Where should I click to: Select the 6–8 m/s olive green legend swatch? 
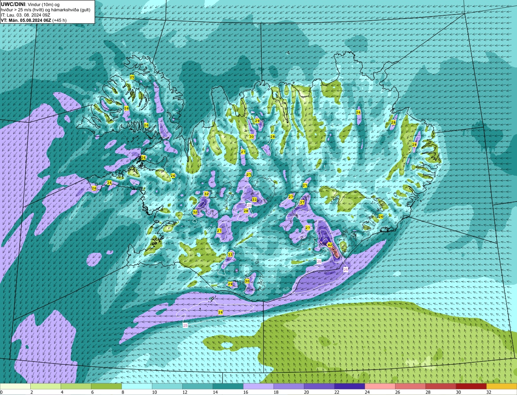point(106,386)
